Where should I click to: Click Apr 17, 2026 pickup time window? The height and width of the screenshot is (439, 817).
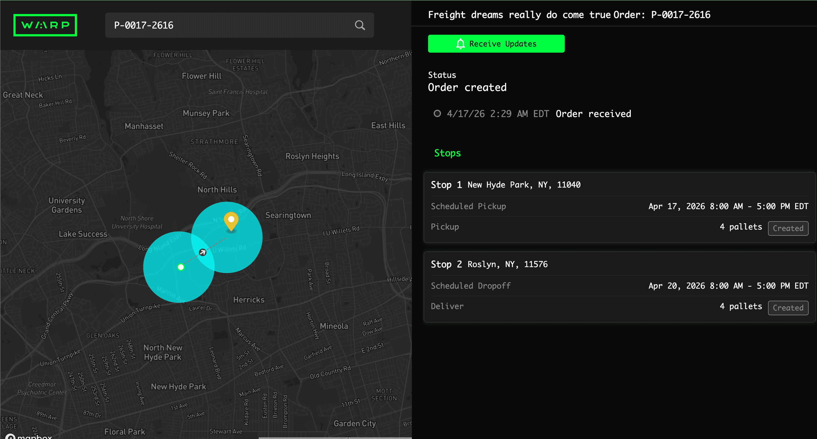click(x=728, y=207)
